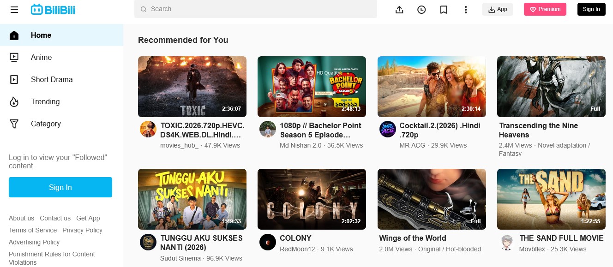The image size is (613, 267).
Task: Open The Sand movie thumbnail
Action: (x=551, y=199)
